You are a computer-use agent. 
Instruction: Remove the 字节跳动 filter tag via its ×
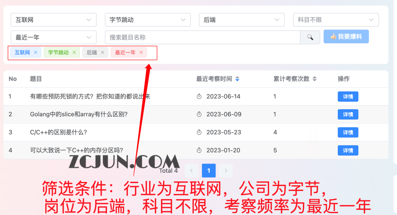(x=74, y=52)
